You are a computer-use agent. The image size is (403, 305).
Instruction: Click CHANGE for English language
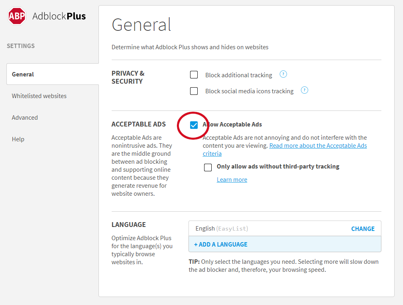pos(363,229)
